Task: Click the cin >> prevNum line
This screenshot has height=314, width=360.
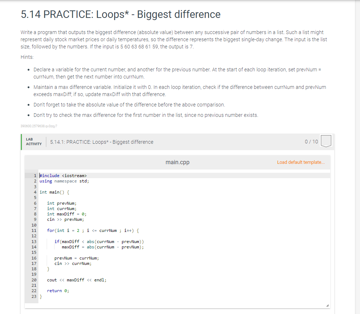Action: point(61,219)
